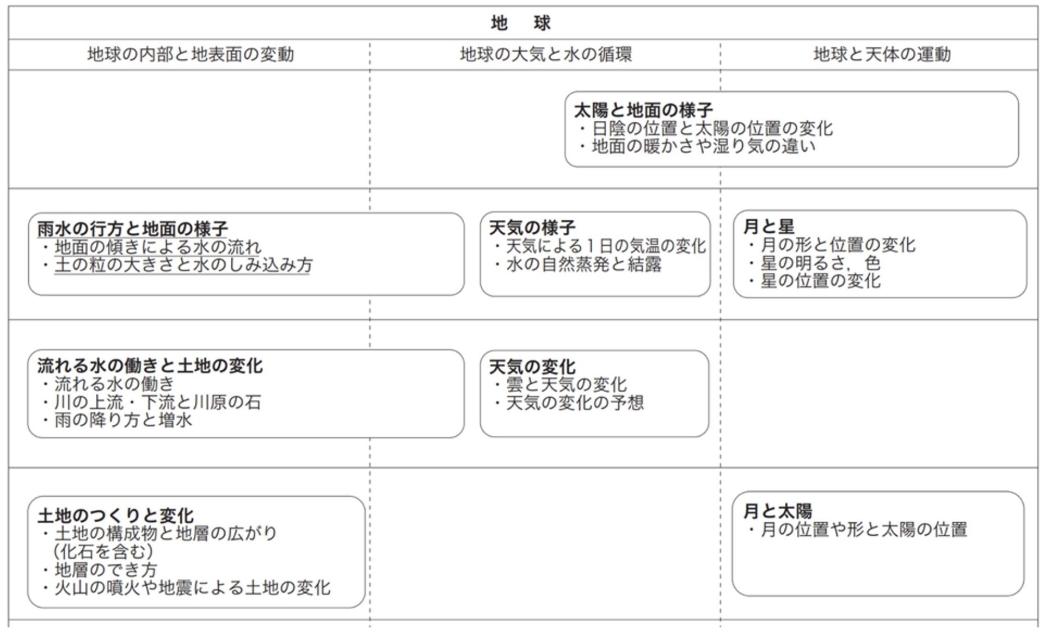The height and width of the screenshot is (631, 1045).
Task: Click 川の上流・下流と川原の石 item
Action: click(158, 403)
